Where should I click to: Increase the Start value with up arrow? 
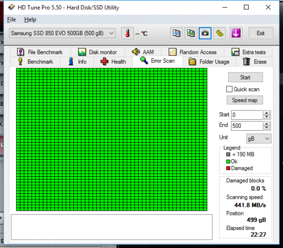pos(266,113)
